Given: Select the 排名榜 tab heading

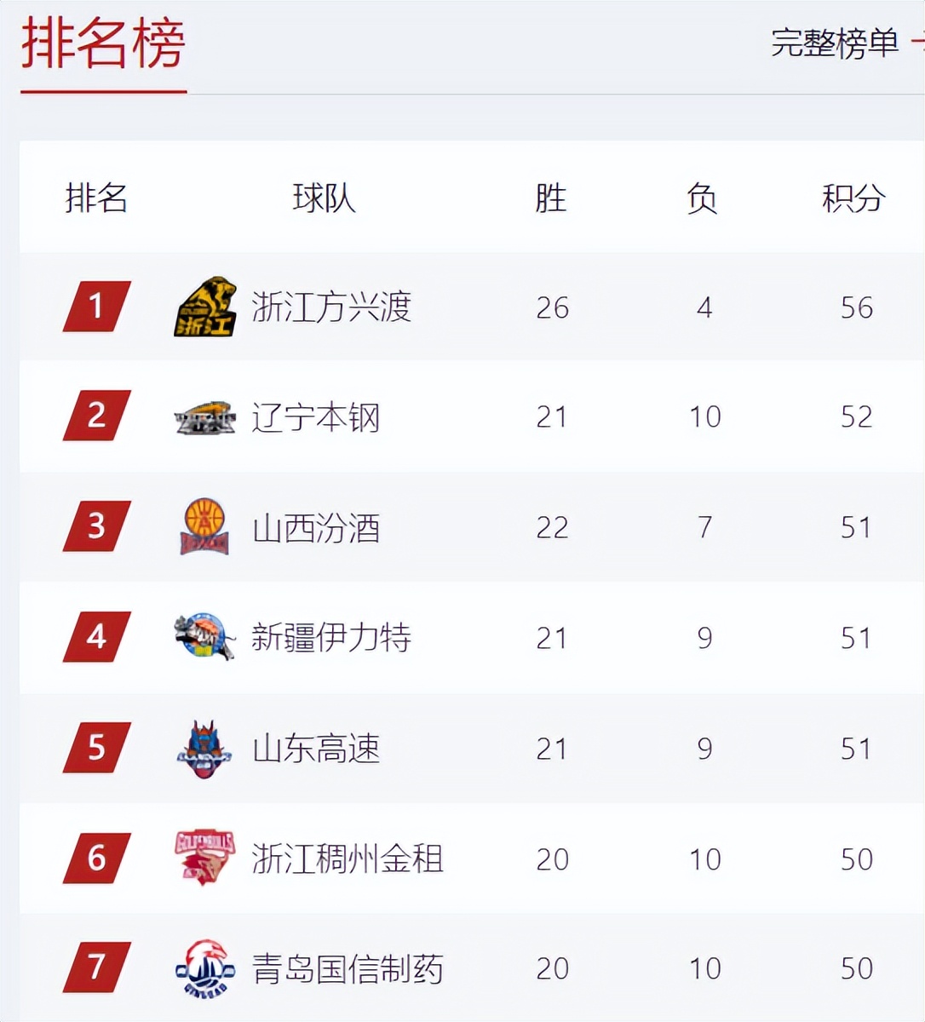Looking at the screenshot, I should [x=103, y=44].
